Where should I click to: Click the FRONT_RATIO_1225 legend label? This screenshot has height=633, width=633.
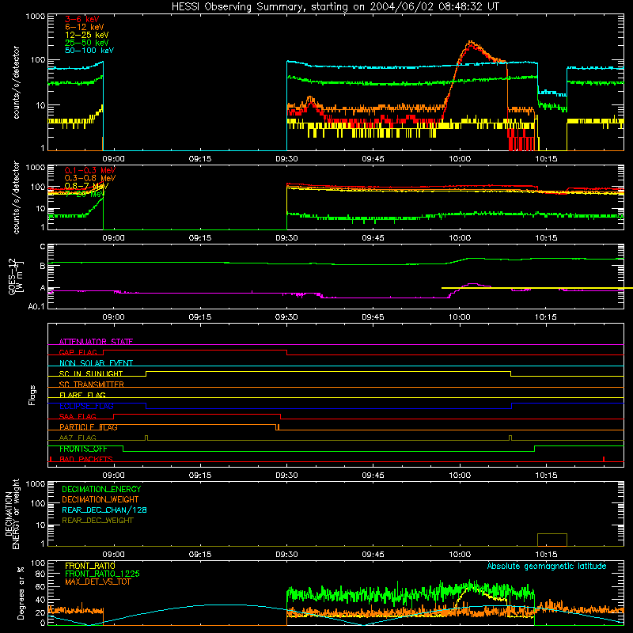[103, 574]
